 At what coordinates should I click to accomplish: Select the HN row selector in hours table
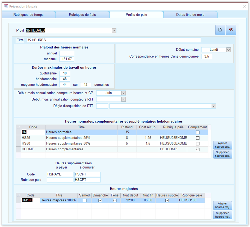click(19, 132)
